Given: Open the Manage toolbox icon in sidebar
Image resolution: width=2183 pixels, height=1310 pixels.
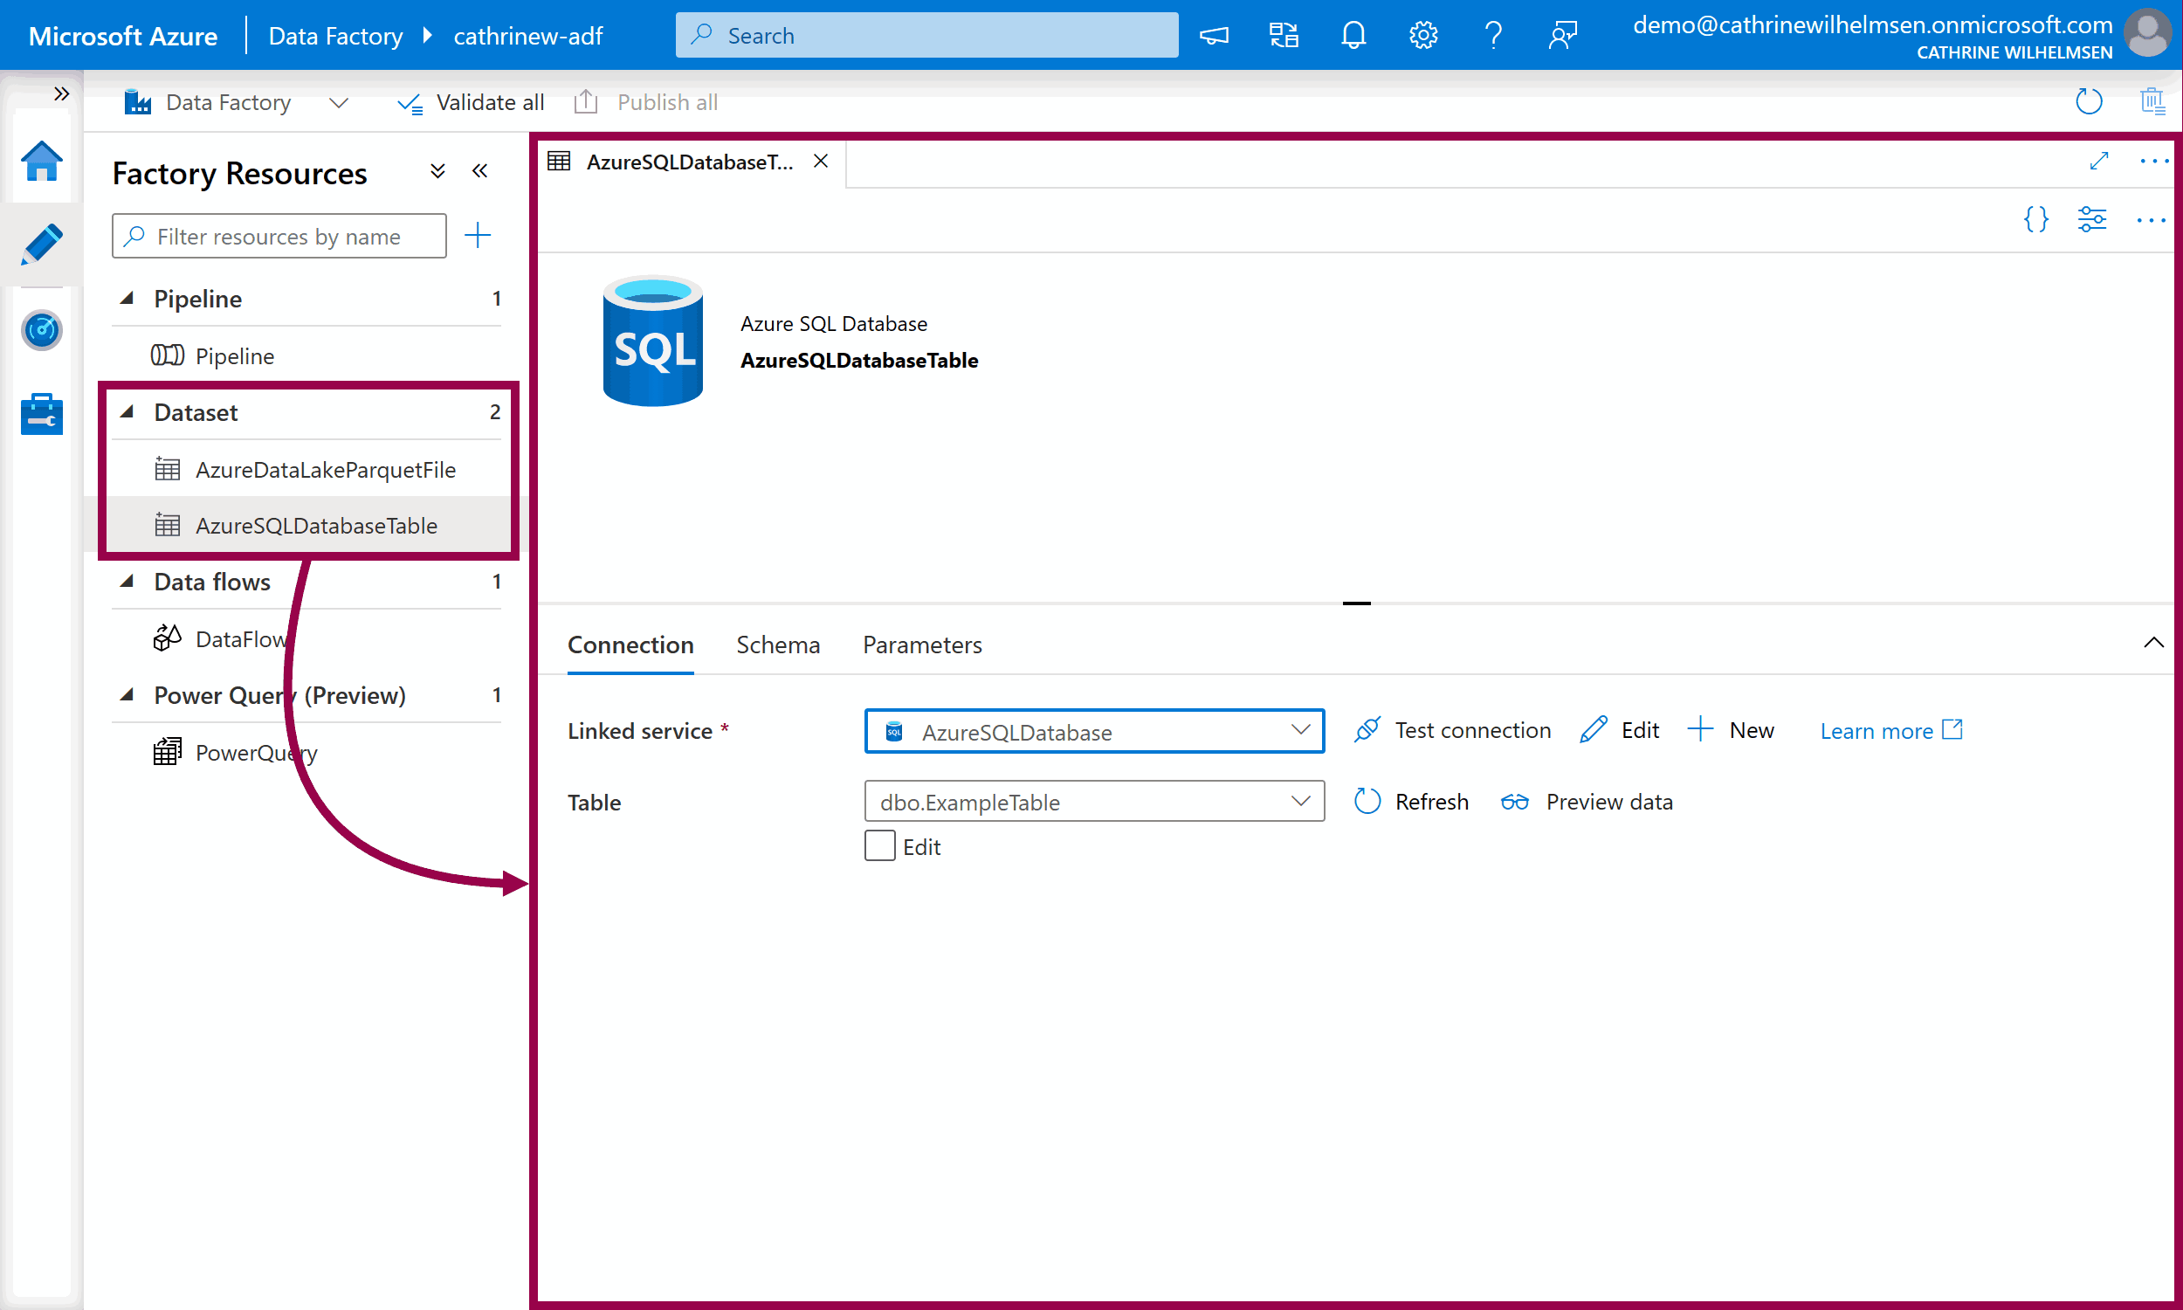Looking at the screenshot, I should (x=41, y=414).
